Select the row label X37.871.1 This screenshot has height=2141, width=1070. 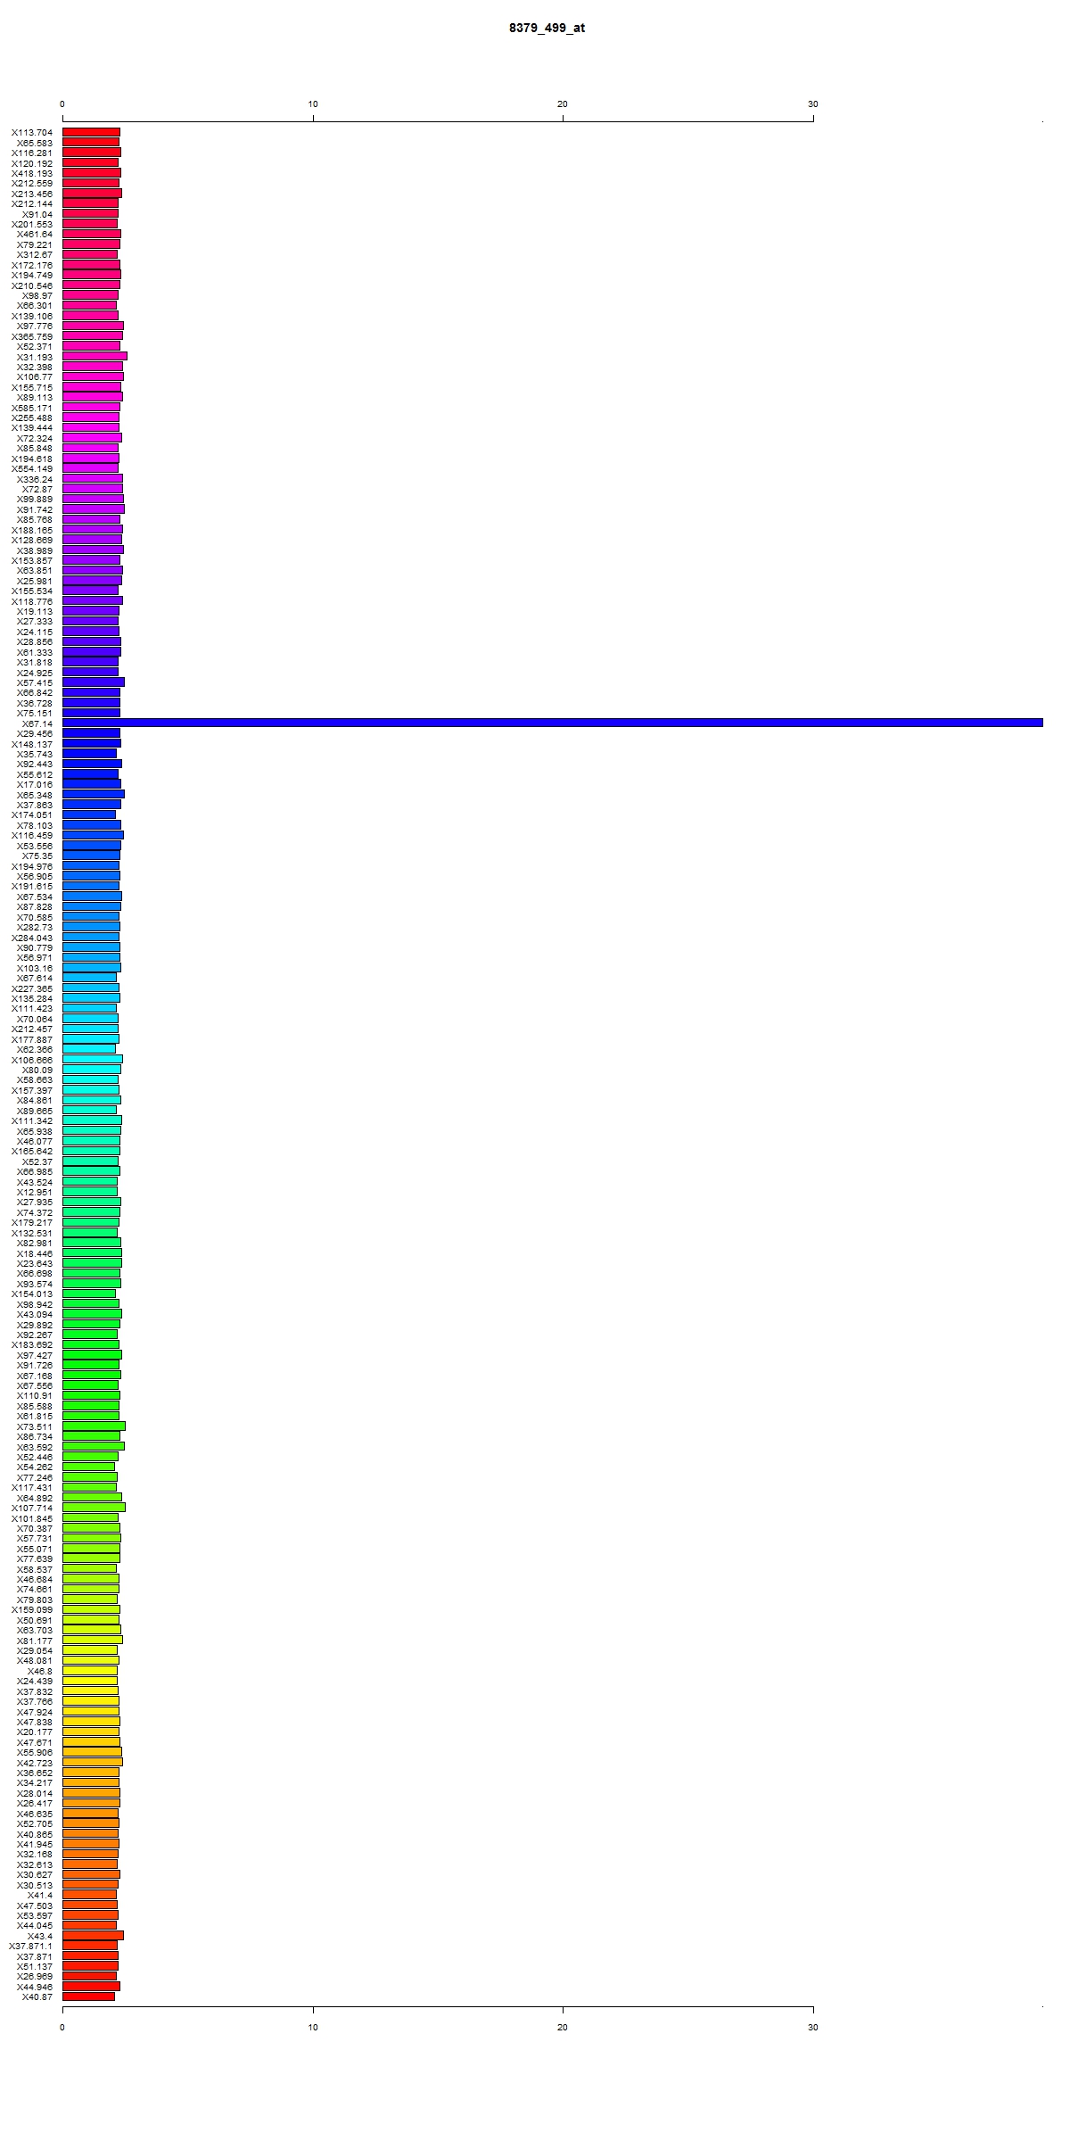point(30,1946)
